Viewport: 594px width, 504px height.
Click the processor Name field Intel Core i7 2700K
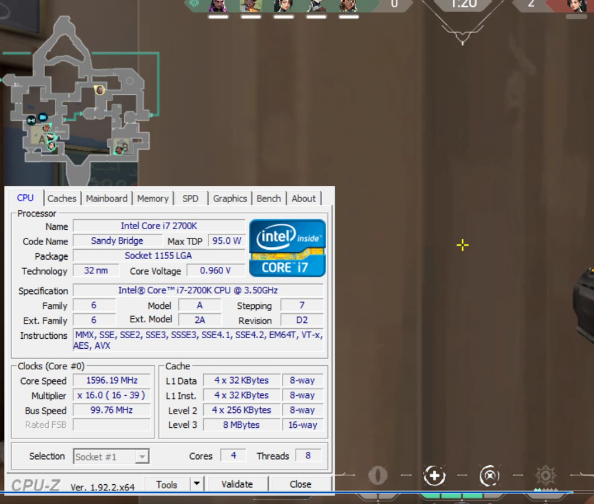pyautogui.click(x=158, y=226)
